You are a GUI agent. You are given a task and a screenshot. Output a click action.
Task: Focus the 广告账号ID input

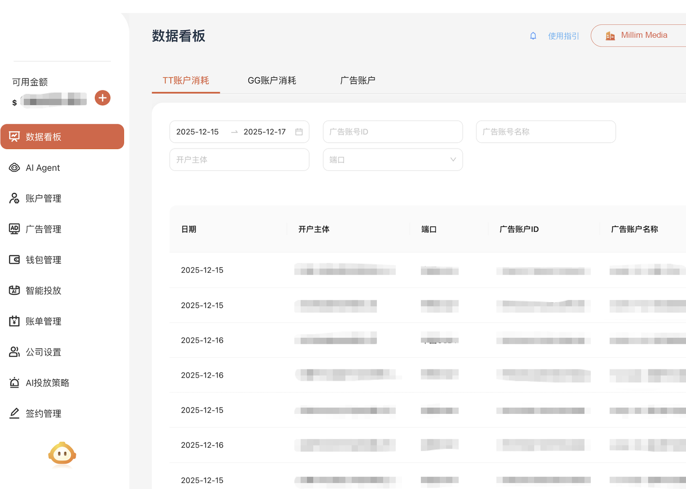pos(393,132)
